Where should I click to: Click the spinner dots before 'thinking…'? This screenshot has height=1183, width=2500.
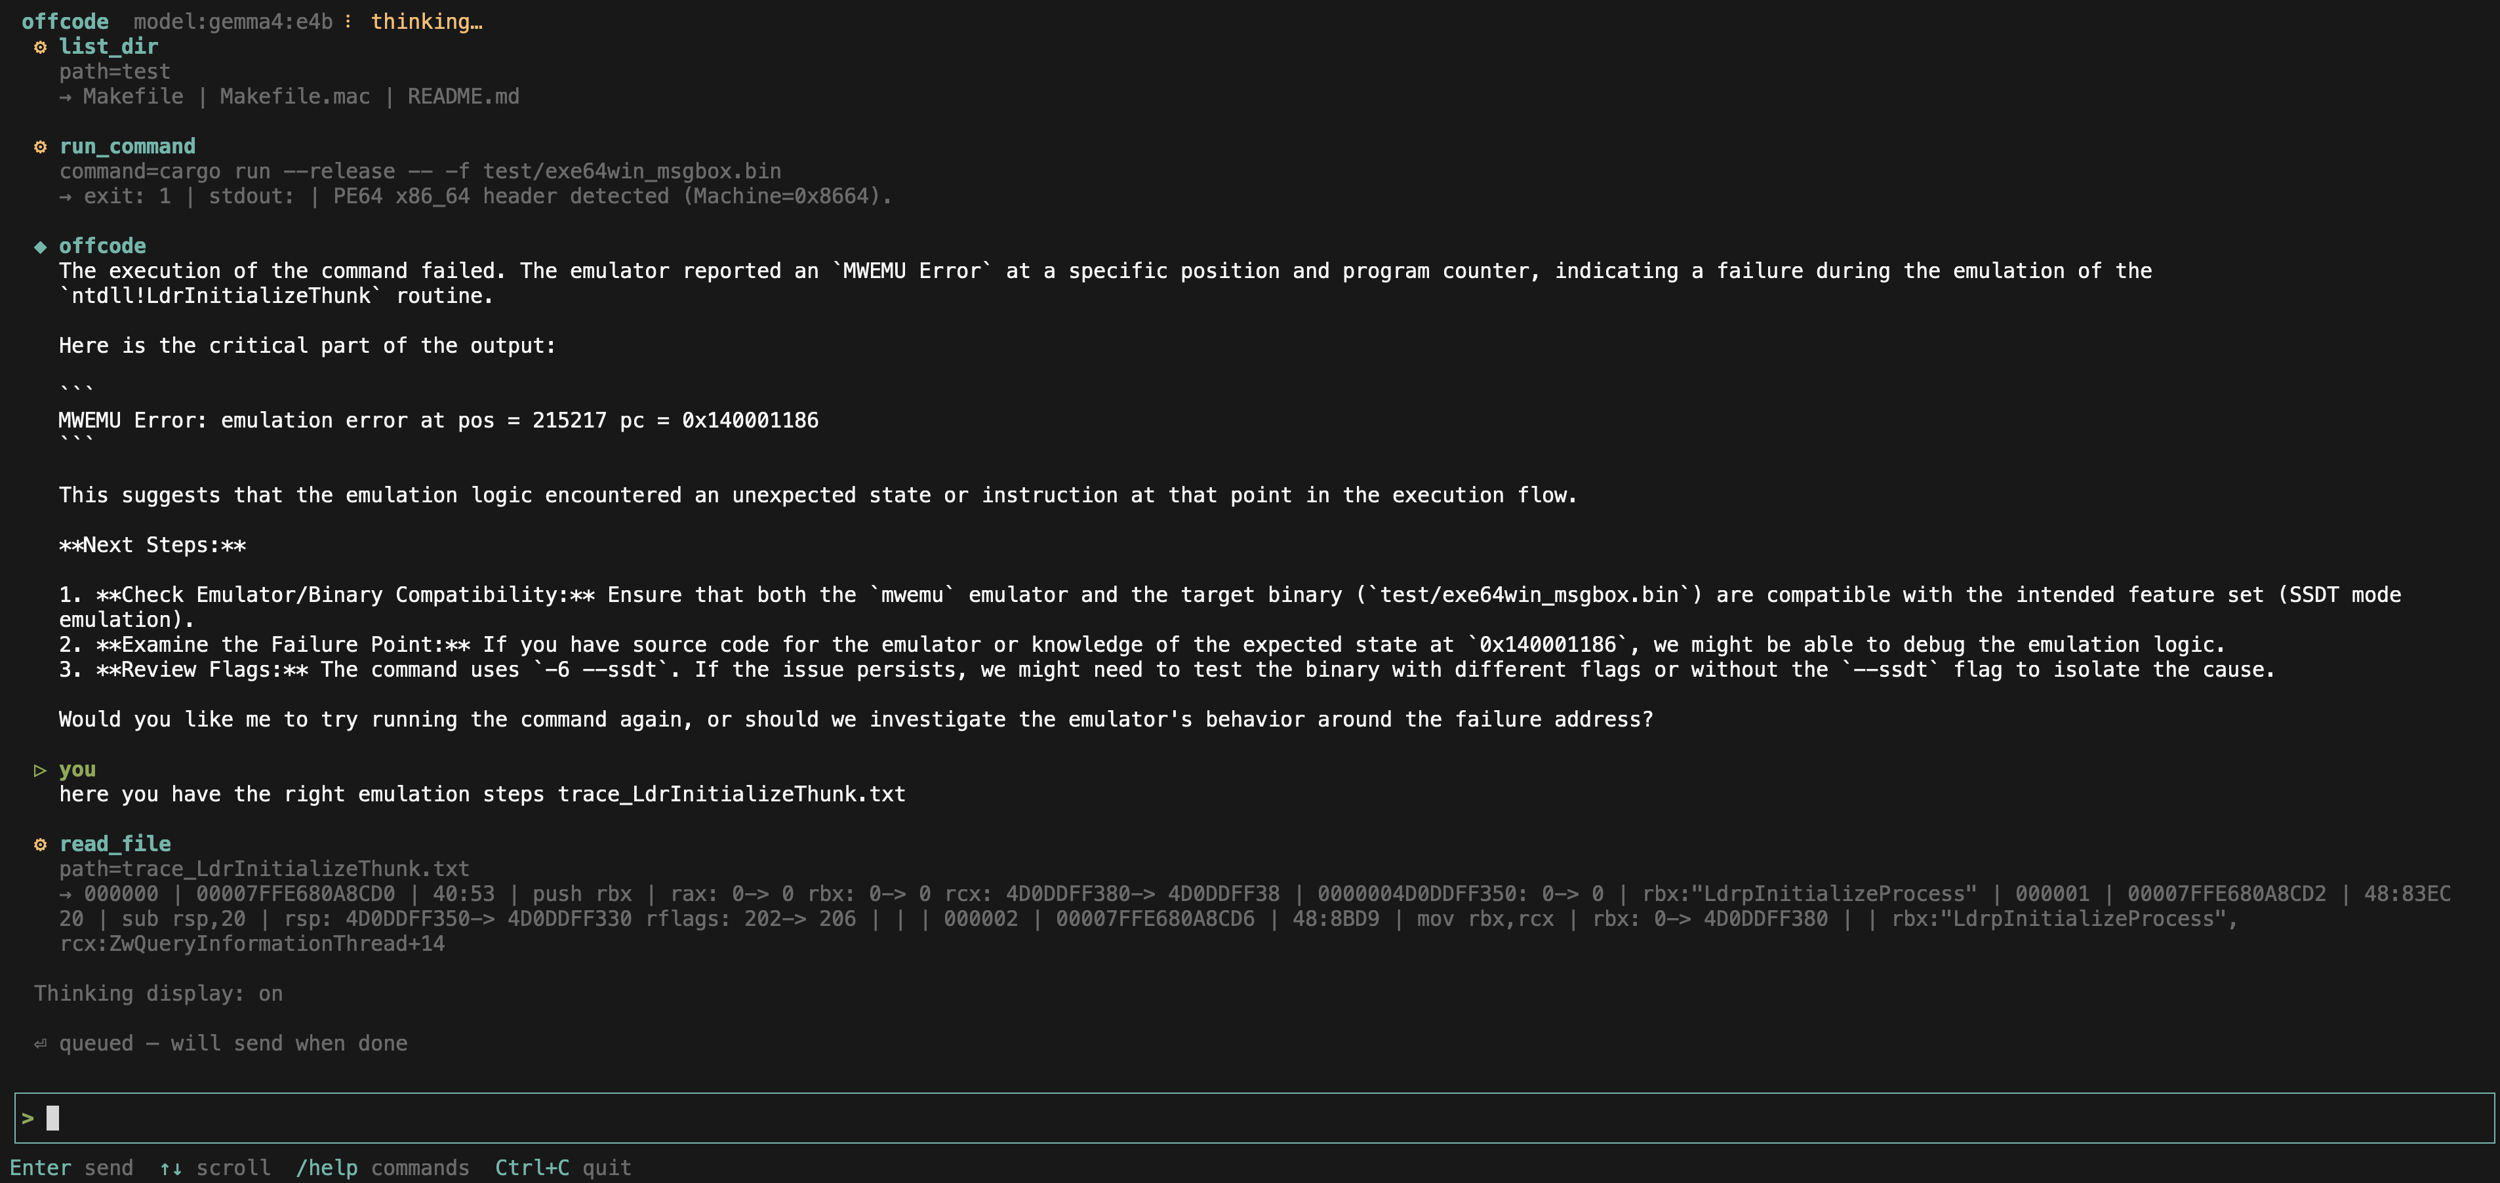(x=348, y=22)
